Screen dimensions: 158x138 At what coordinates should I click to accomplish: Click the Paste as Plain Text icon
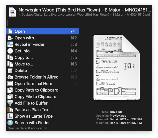point(10,110)
